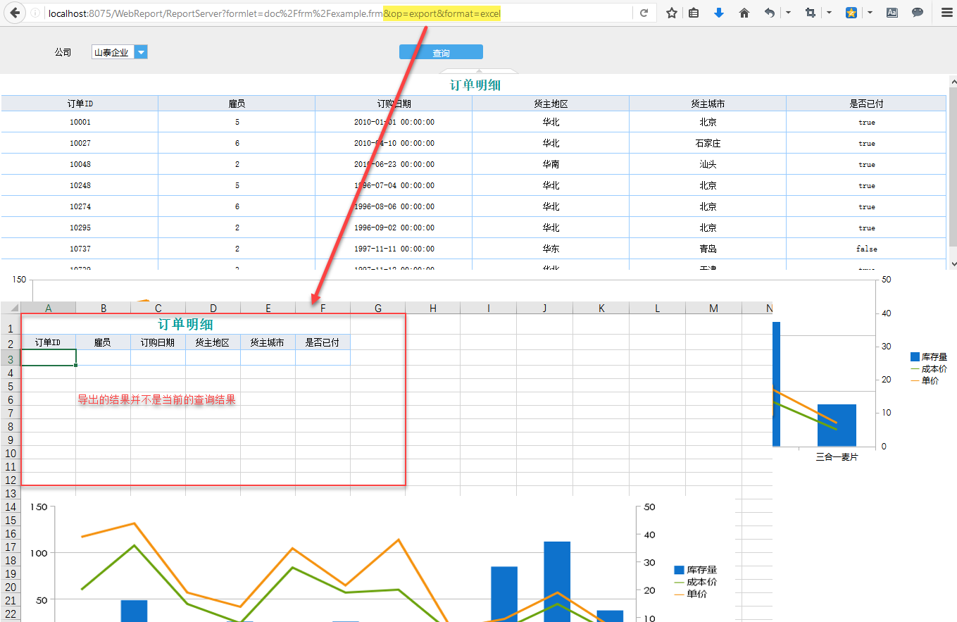The width and height of the screenshot is (957, 622).
Task: Click the scrollbar down arrow of the report
Action: pos(953,263)
